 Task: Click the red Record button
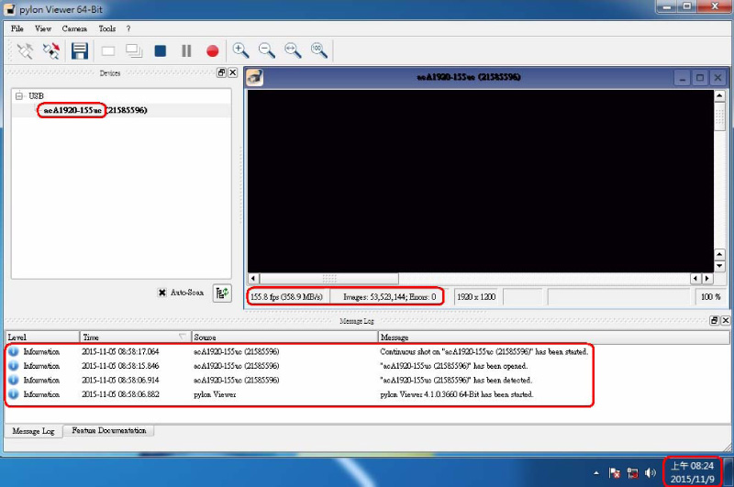[x=212, y=51]
